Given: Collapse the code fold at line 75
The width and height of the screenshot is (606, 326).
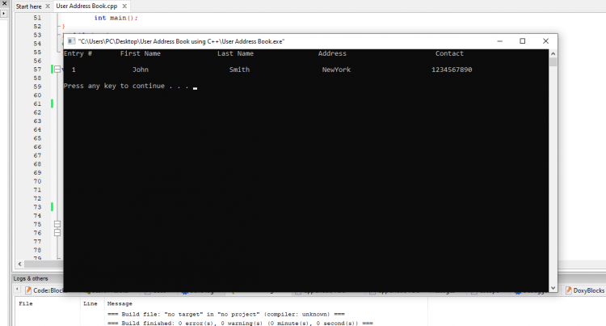Looking at the screenshot, I should (57, 224).
